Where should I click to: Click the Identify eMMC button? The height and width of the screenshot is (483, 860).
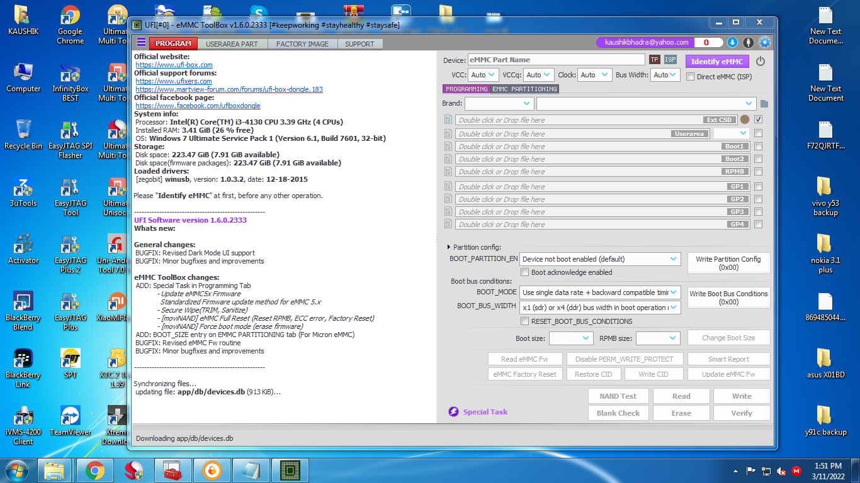pos(717,61)
